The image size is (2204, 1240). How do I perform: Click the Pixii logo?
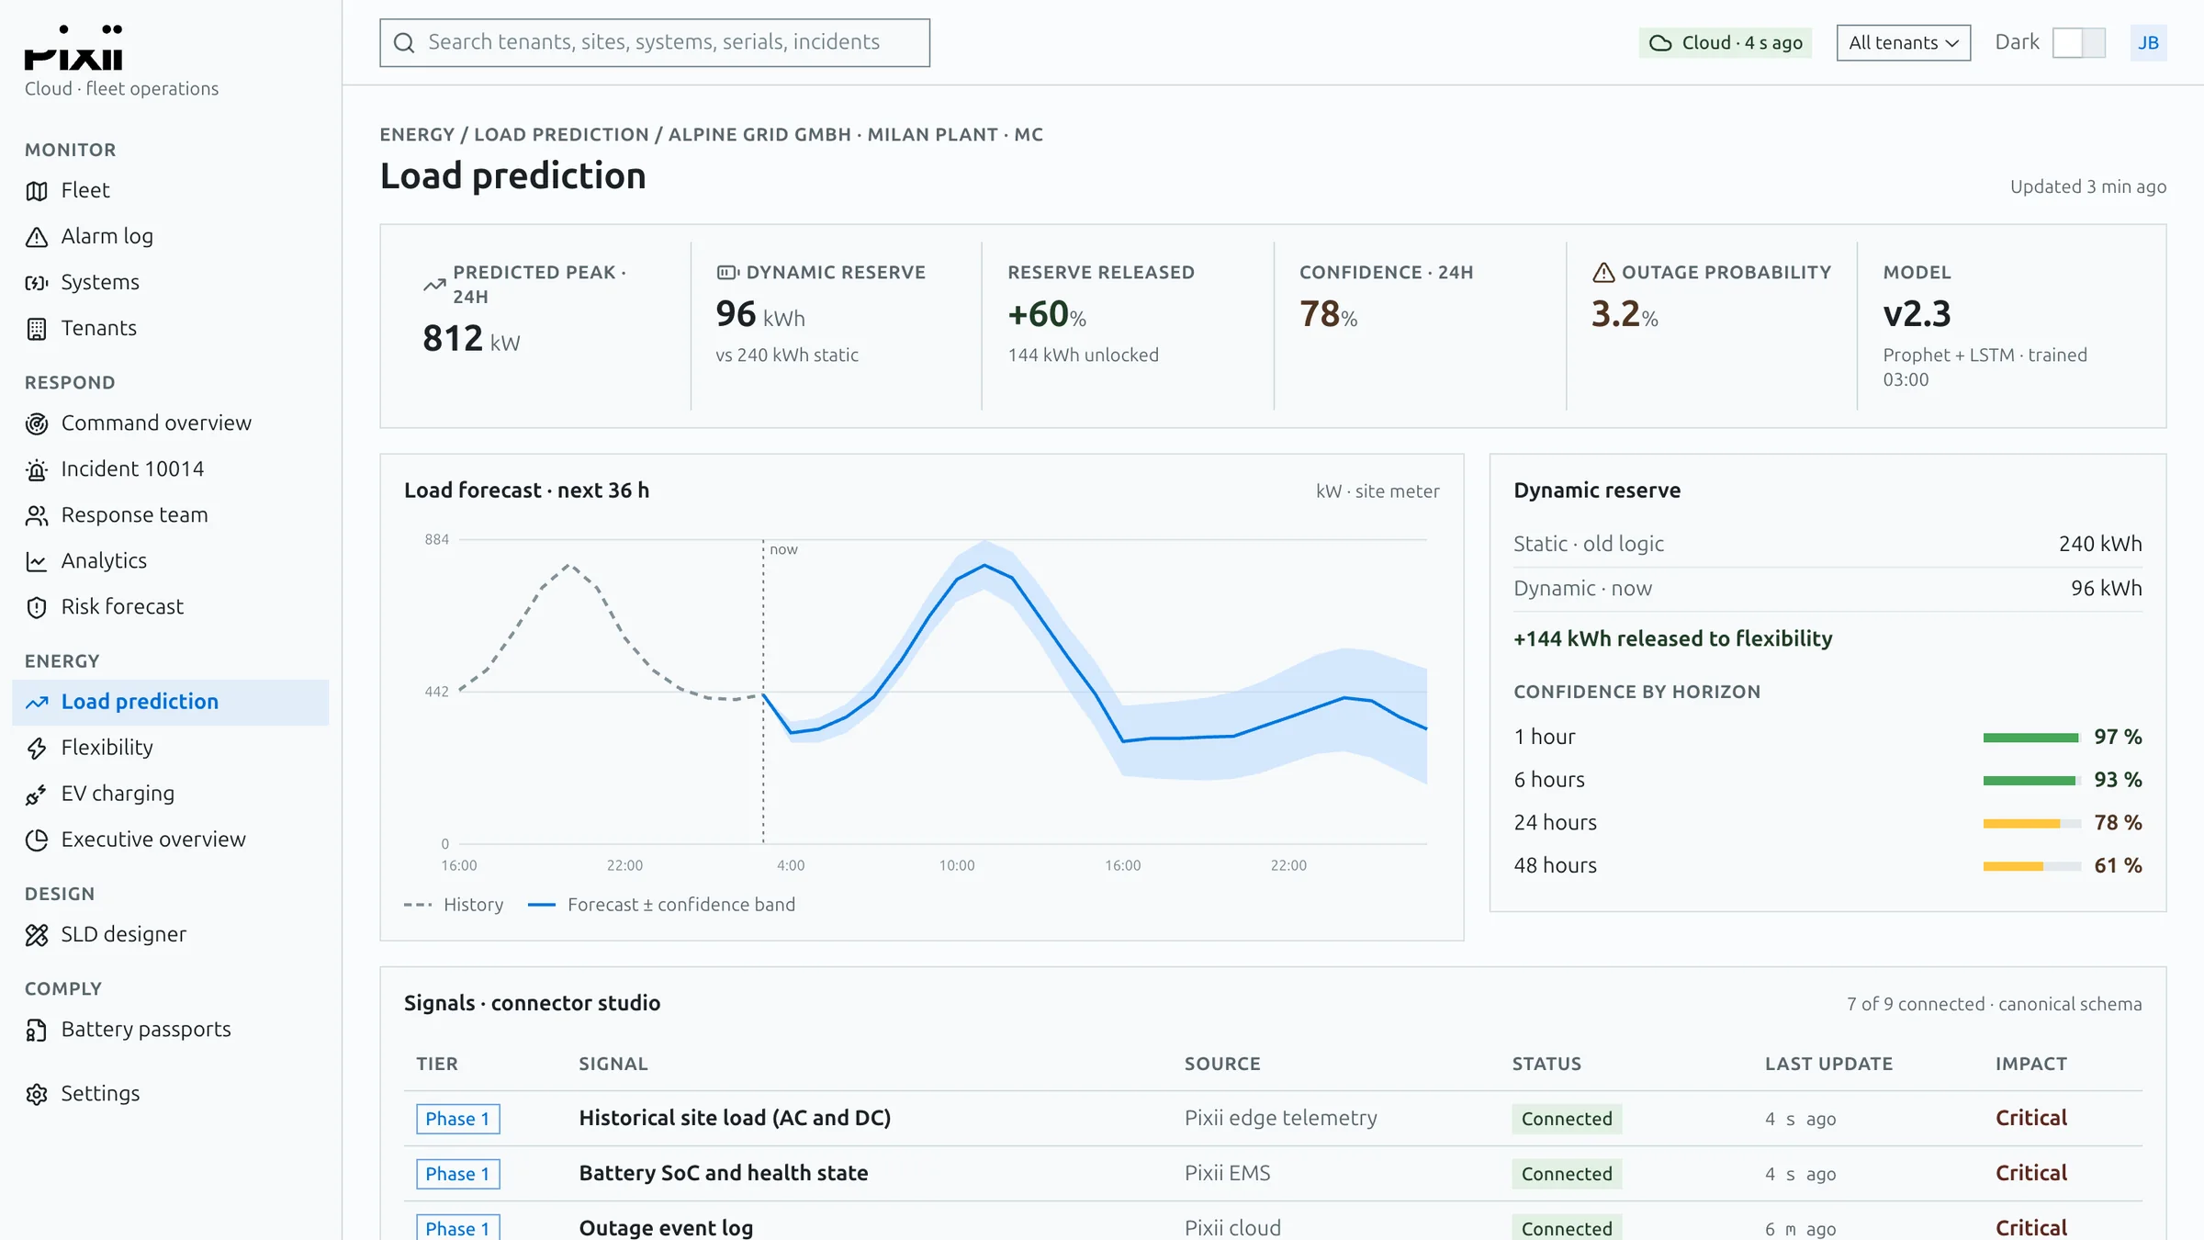[x=73, y=48]
